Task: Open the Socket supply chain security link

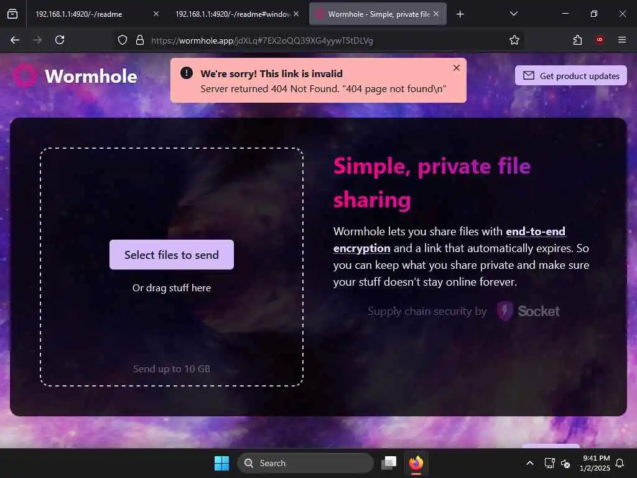Action: click(463, 311)
